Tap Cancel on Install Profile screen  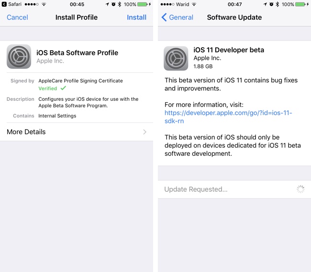(17, 17)
